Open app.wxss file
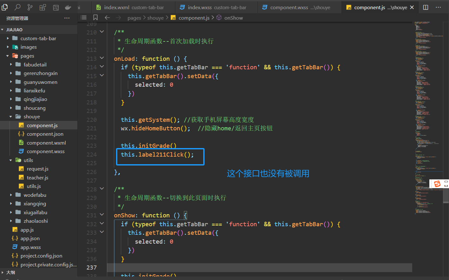 [39, 247]
